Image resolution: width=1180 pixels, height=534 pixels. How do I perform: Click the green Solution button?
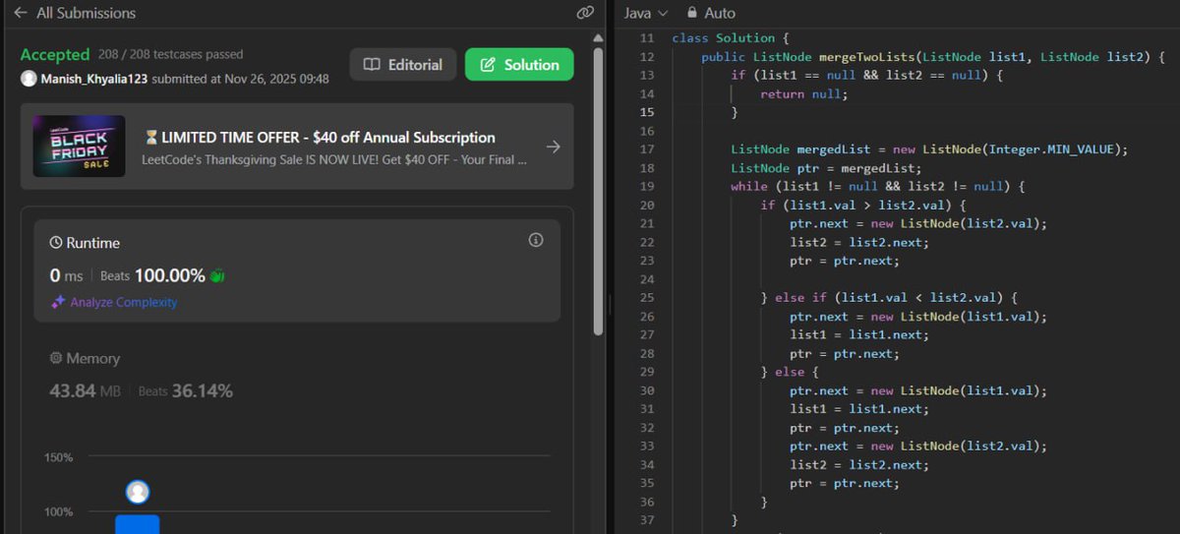(519, 65)
